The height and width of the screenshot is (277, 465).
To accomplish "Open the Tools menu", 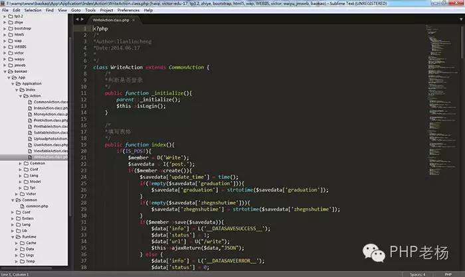I will [90, 10].
